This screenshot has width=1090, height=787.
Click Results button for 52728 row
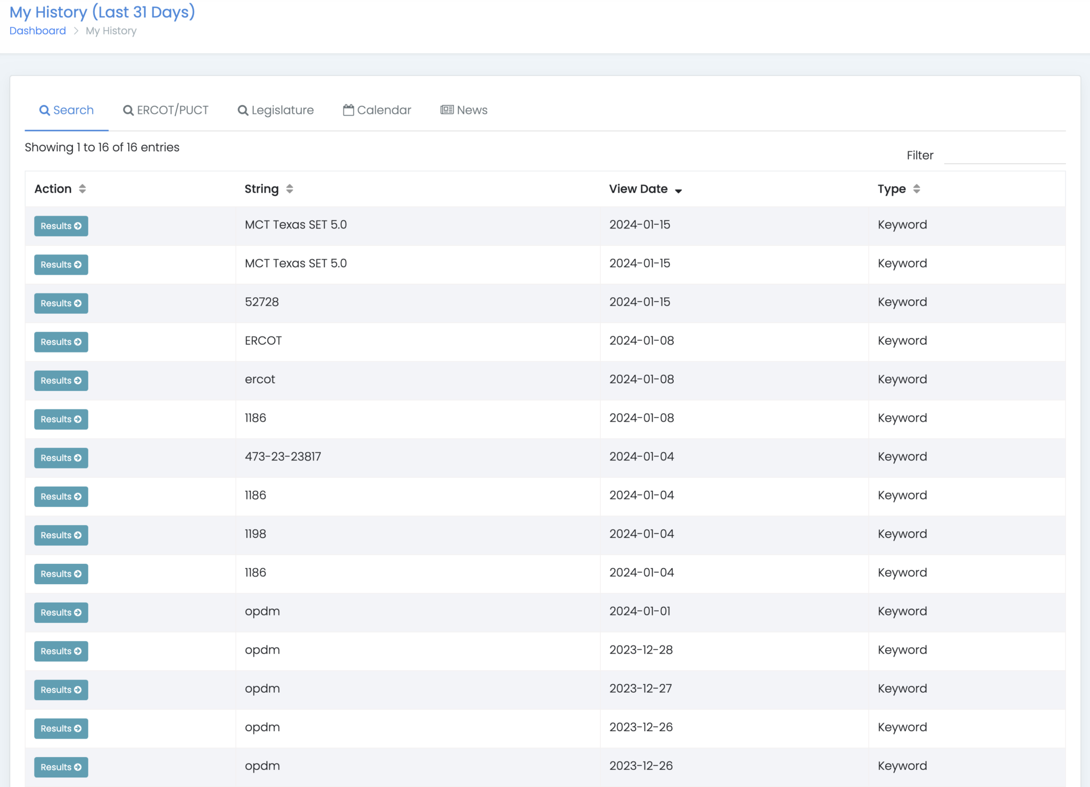point(61,303)
